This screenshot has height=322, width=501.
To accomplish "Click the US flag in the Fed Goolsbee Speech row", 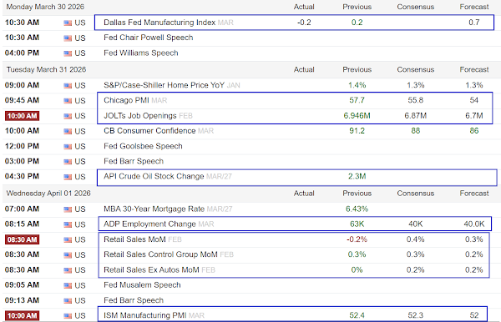I will (x=68, y=147).
